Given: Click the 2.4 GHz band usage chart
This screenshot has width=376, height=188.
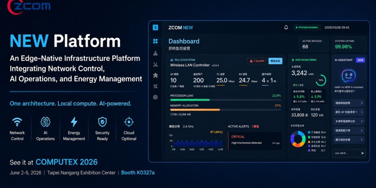Looking at the screenshot, I should (x=198, y=143).
